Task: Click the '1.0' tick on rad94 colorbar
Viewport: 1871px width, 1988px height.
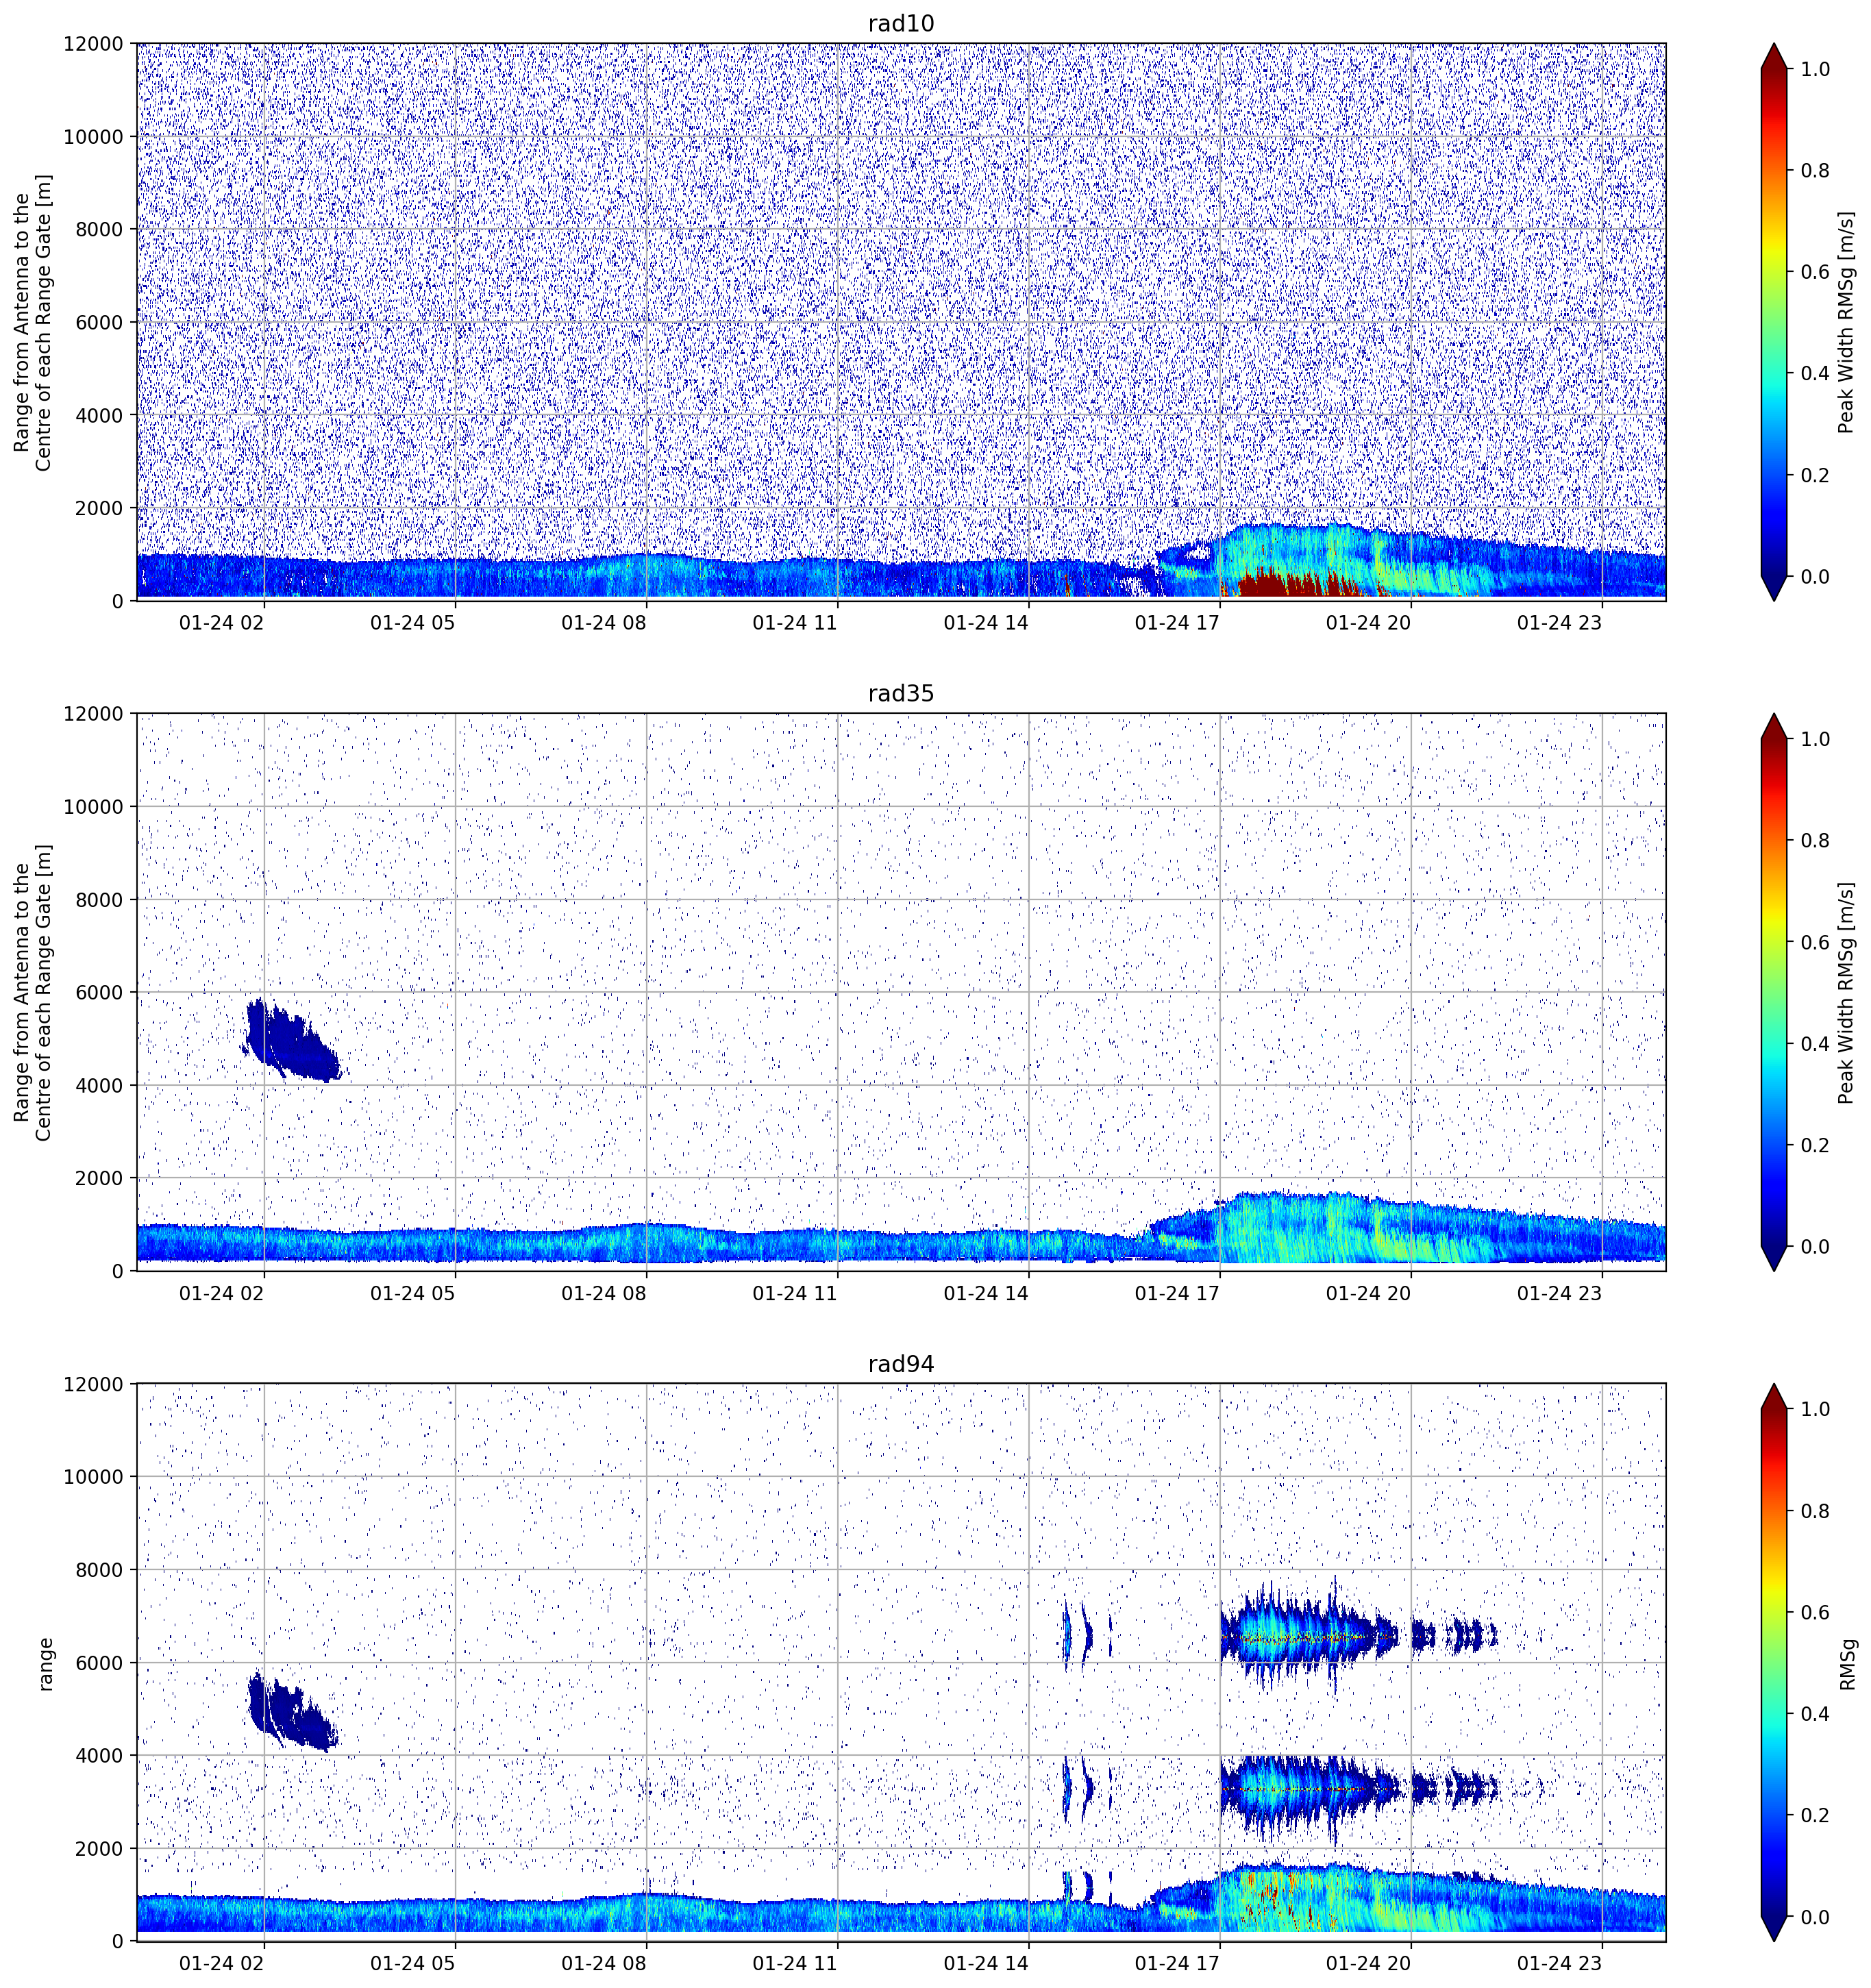Action: click(1815, 1409)
